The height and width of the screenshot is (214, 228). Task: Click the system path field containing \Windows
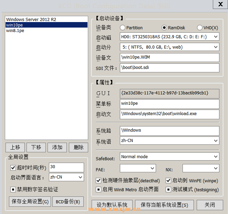coord(169,131)
